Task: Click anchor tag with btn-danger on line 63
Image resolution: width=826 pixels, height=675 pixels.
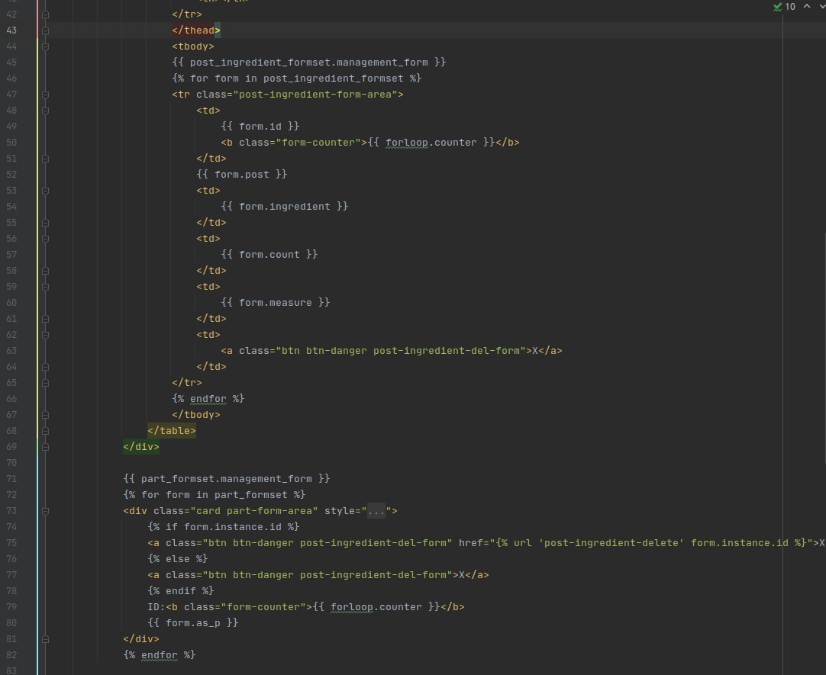Action: [x=392, y=351]
